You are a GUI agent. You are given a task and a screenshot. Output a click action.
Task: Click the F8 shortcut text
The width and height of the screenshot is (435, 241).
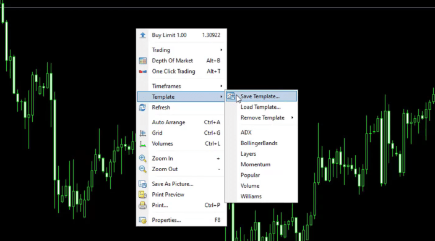pyautogui.click(x=218, y=220)
